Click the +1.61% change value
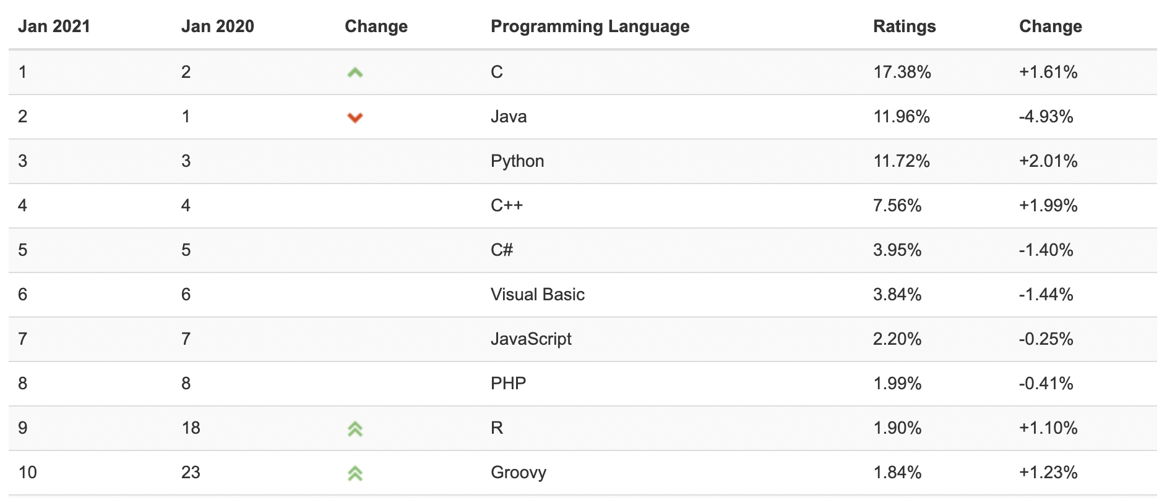The width and height of the screenshot is (1167, 498). (x=1048, y=72)
